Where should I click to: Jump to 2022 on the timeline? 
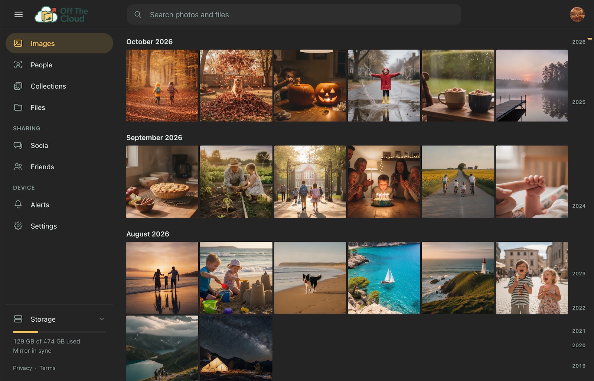point(579,308)
